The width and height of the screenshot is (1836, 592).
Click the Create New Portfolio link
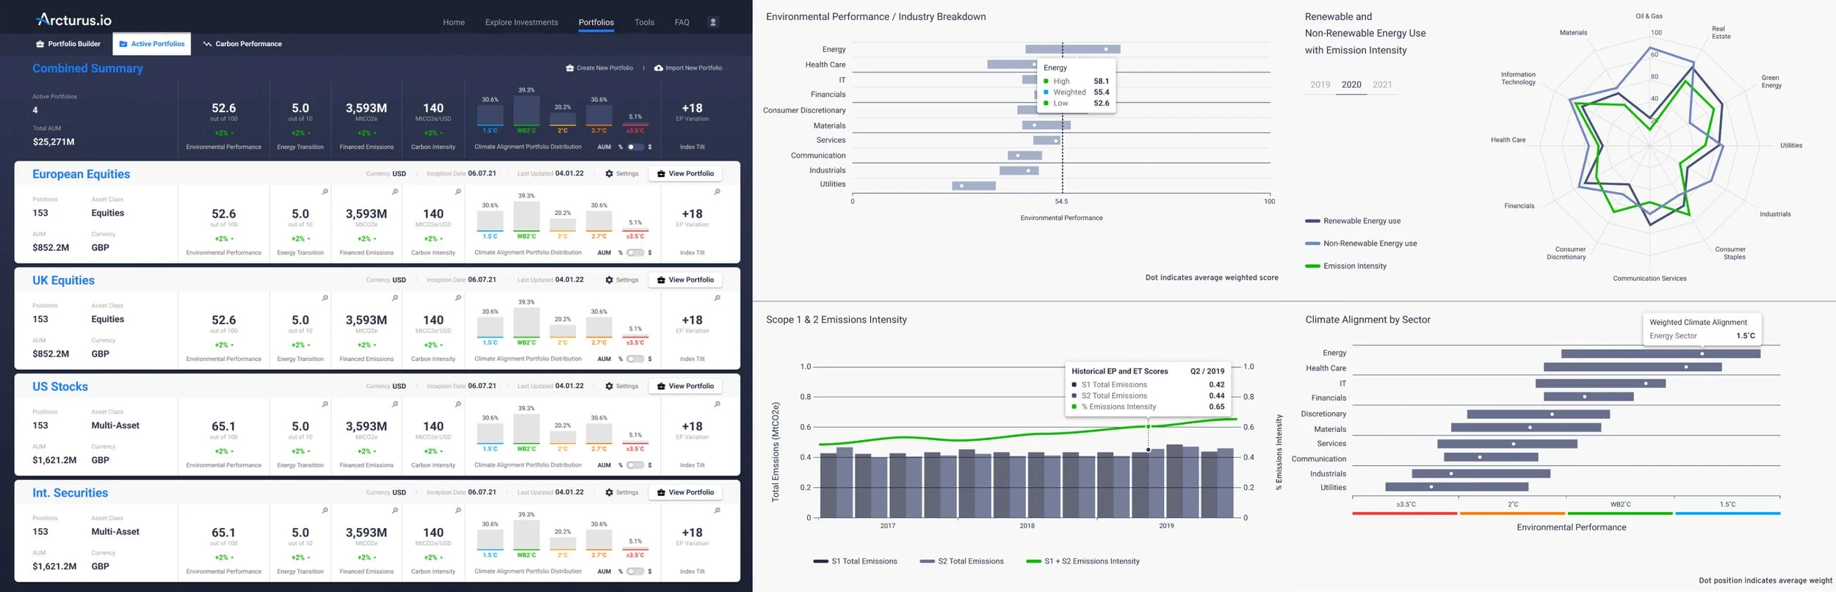(599, 68)
